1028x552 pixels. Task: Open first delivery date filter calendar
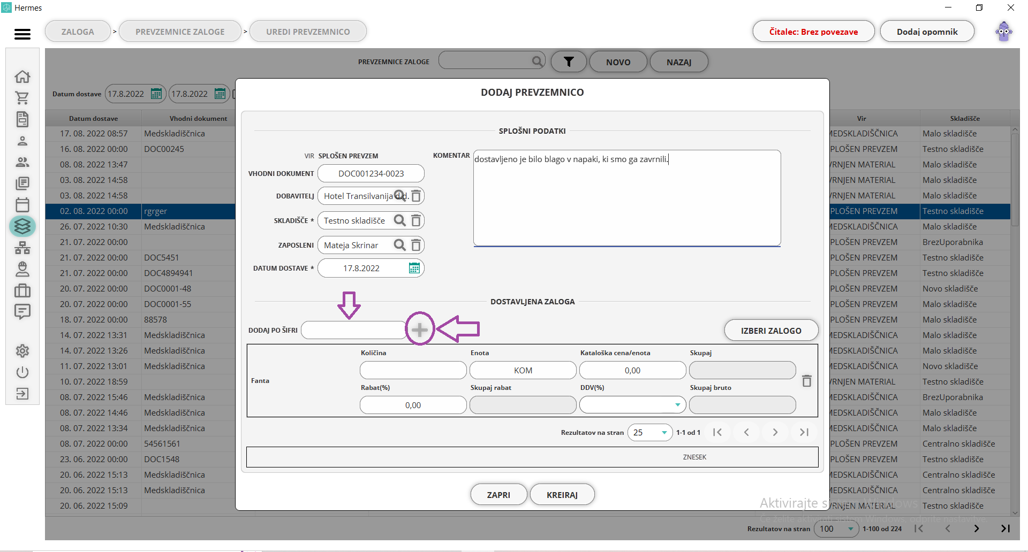(x=156, y=94)
